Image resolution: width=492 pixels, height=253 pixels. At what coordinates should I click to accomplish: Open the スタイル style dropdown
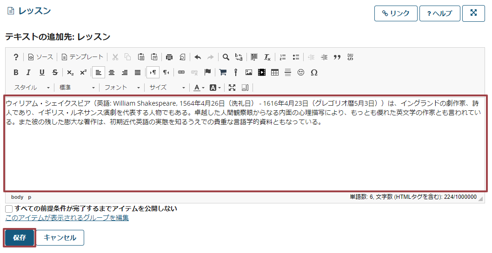(x=32, y=88)
